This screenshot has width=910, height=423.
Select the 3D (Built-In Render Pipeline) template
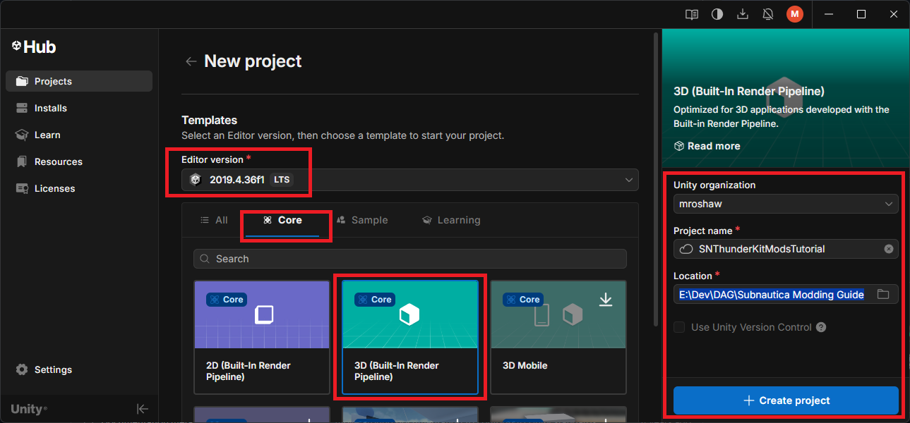click(410, 337)
